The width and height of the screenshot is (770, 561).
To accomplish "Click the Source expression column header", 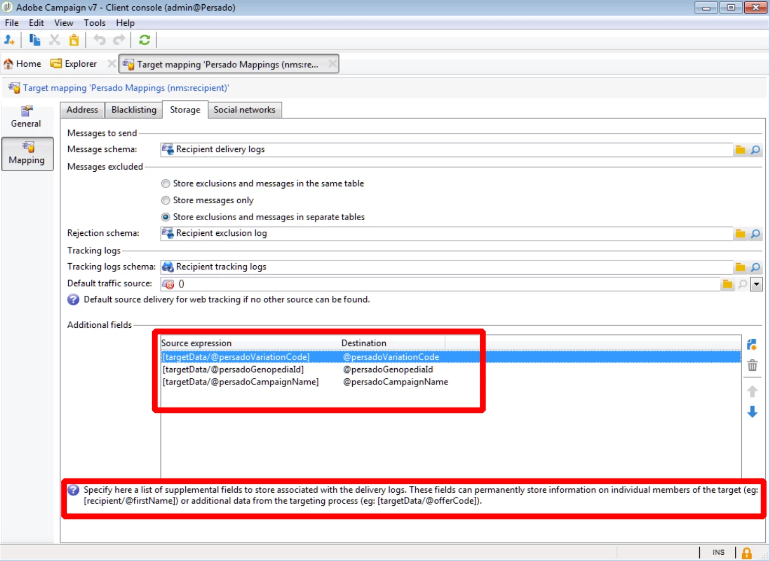I will pos(250,344).
